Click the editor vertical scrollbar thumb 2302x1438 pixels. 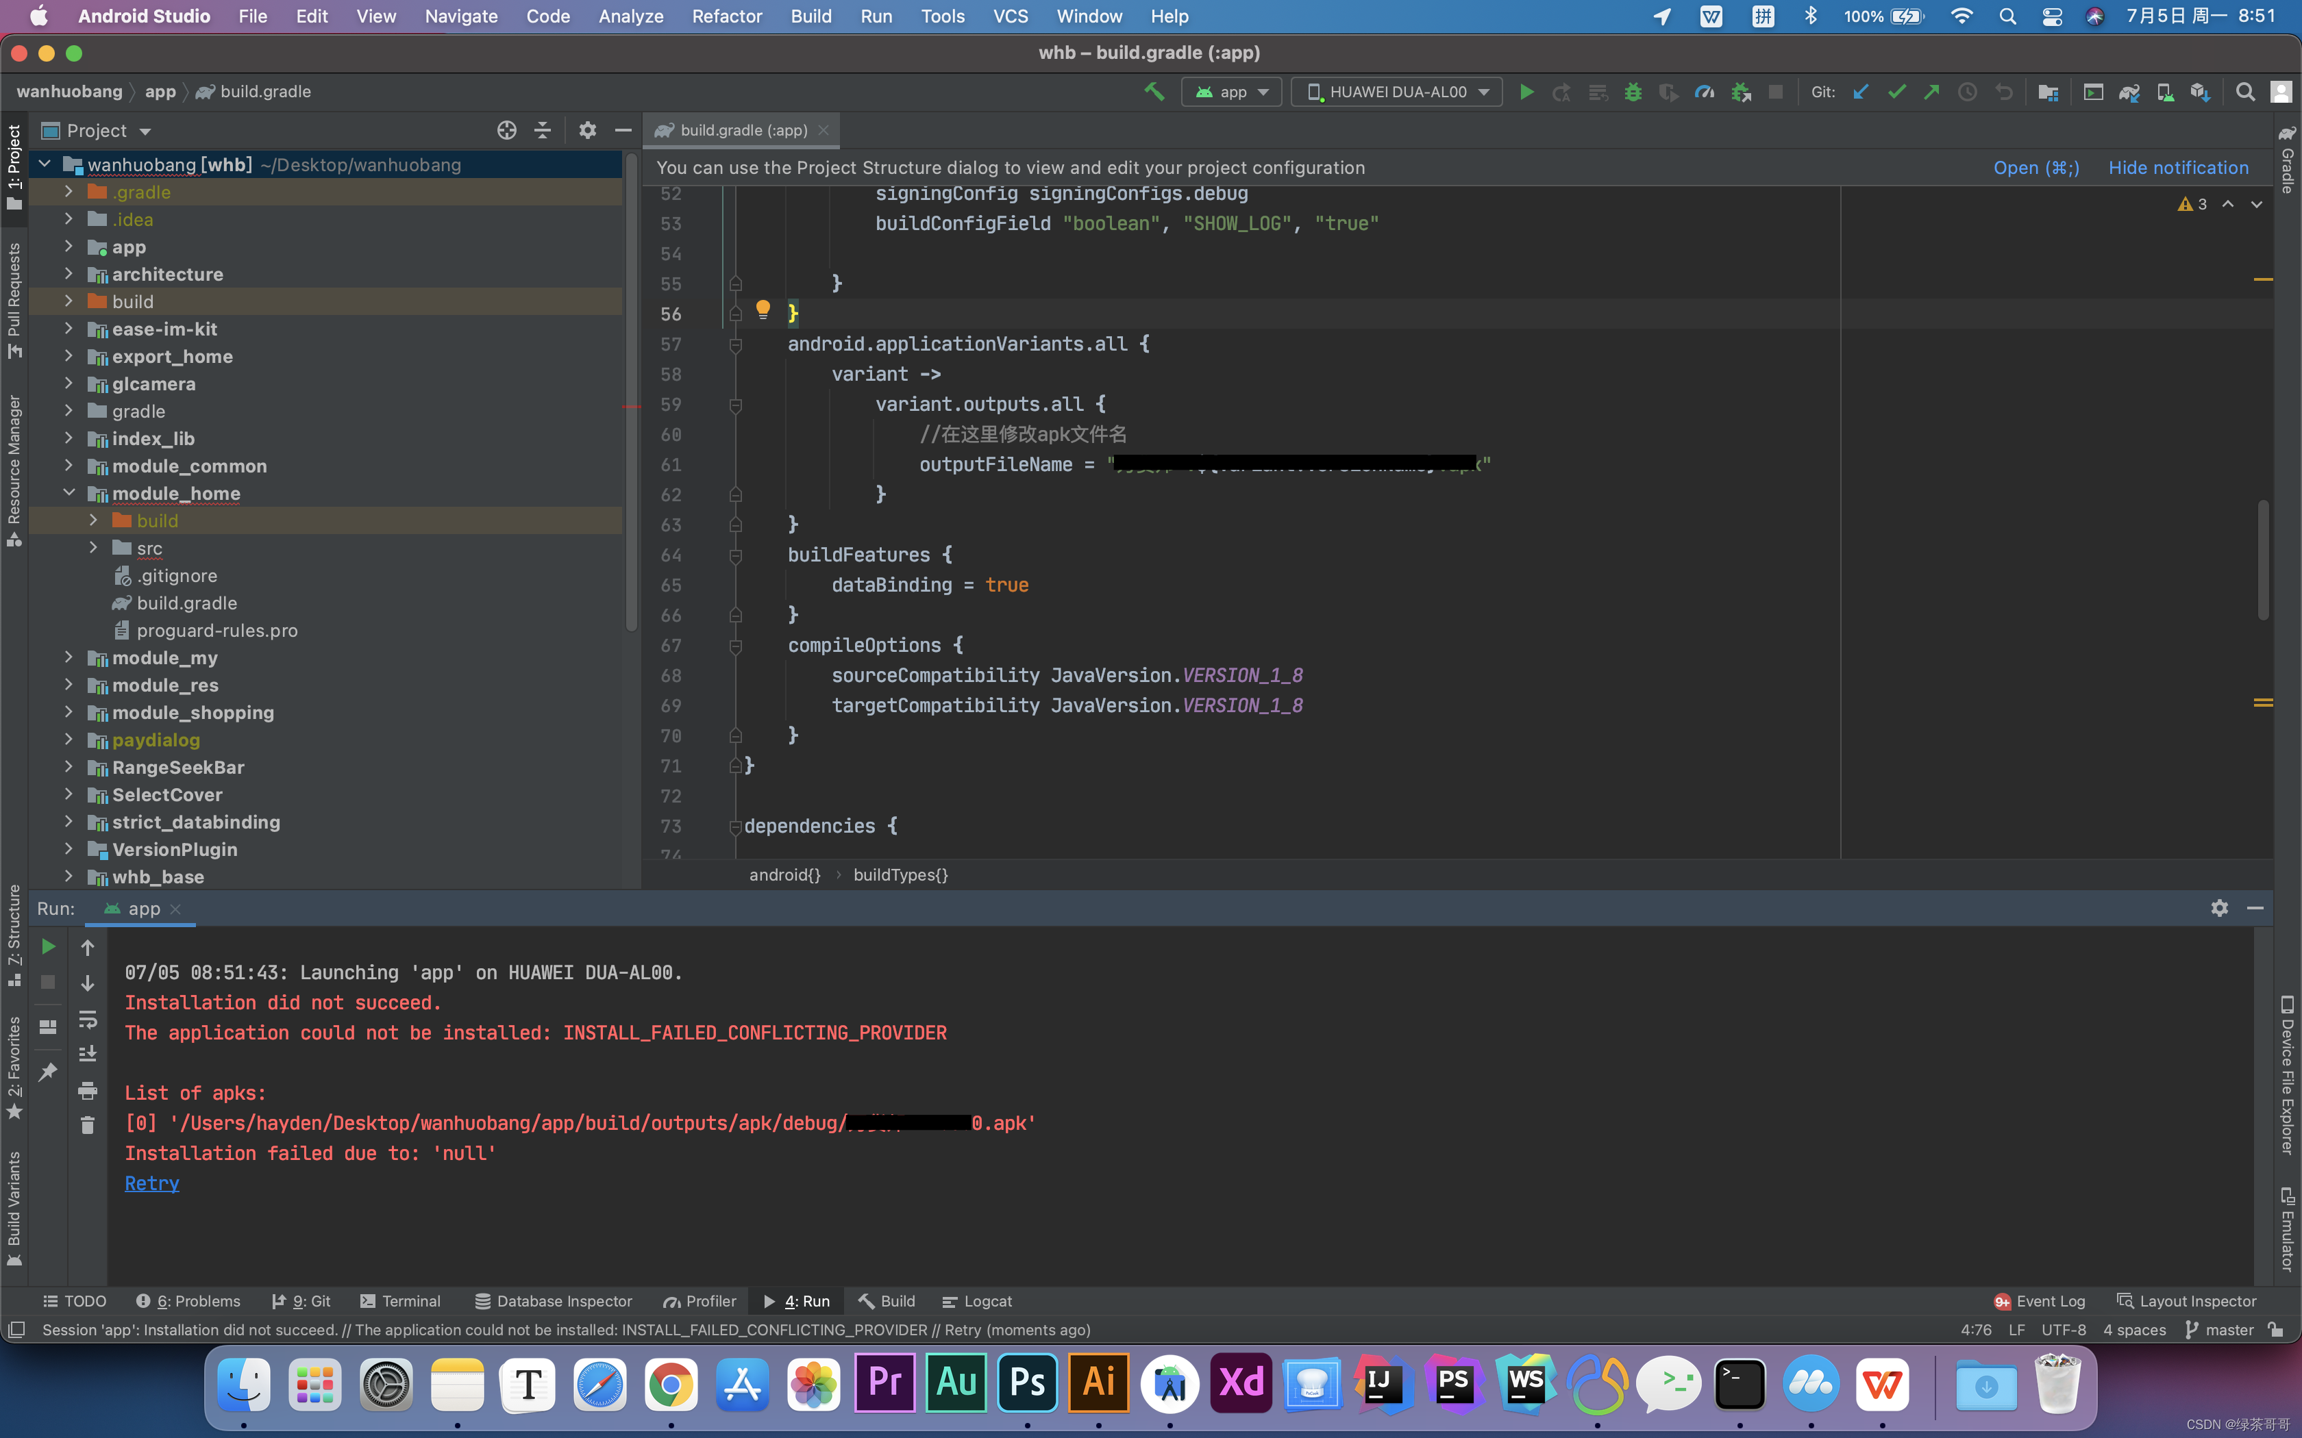pyautogui.click(x=2262, y=561)
